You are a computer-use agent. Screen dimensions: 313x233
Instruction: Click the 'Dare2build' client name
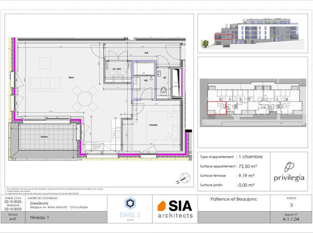coord(39,203)
